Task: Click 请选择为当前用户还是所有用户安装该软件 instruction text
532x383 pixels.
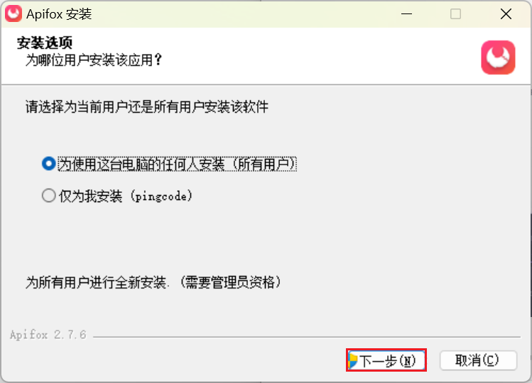Action: pyautogui.click(x=147, y=107)
